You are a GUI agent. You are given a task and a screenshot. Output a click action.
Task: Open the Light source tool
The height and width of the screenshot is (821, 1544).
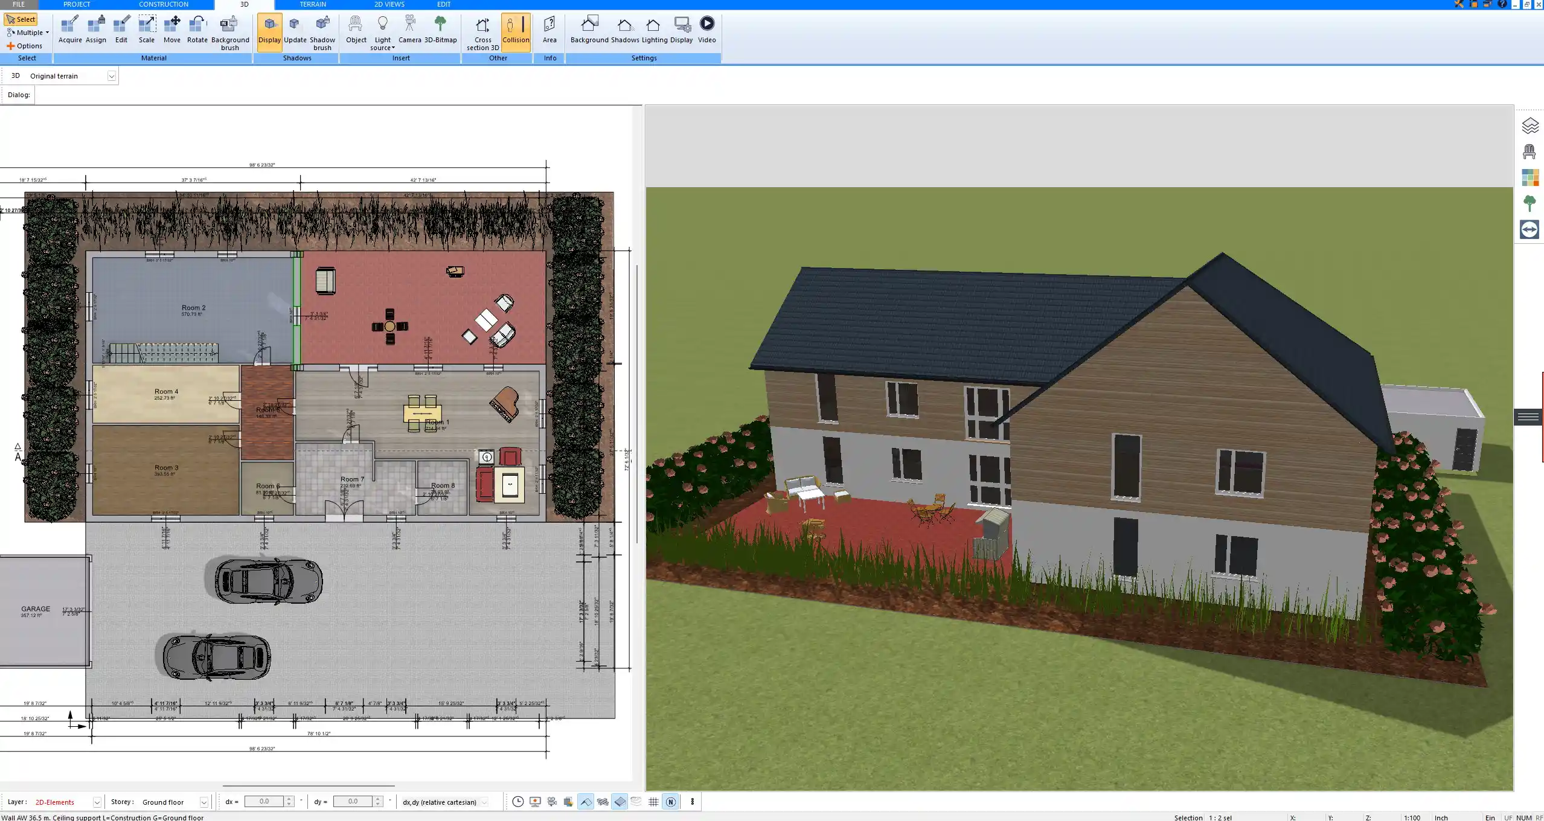383,31
